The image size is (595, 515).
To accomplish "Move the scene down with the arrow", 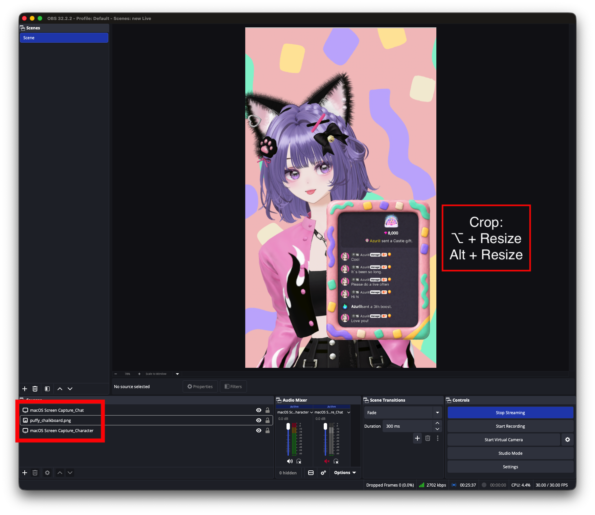I will point(70,389).
